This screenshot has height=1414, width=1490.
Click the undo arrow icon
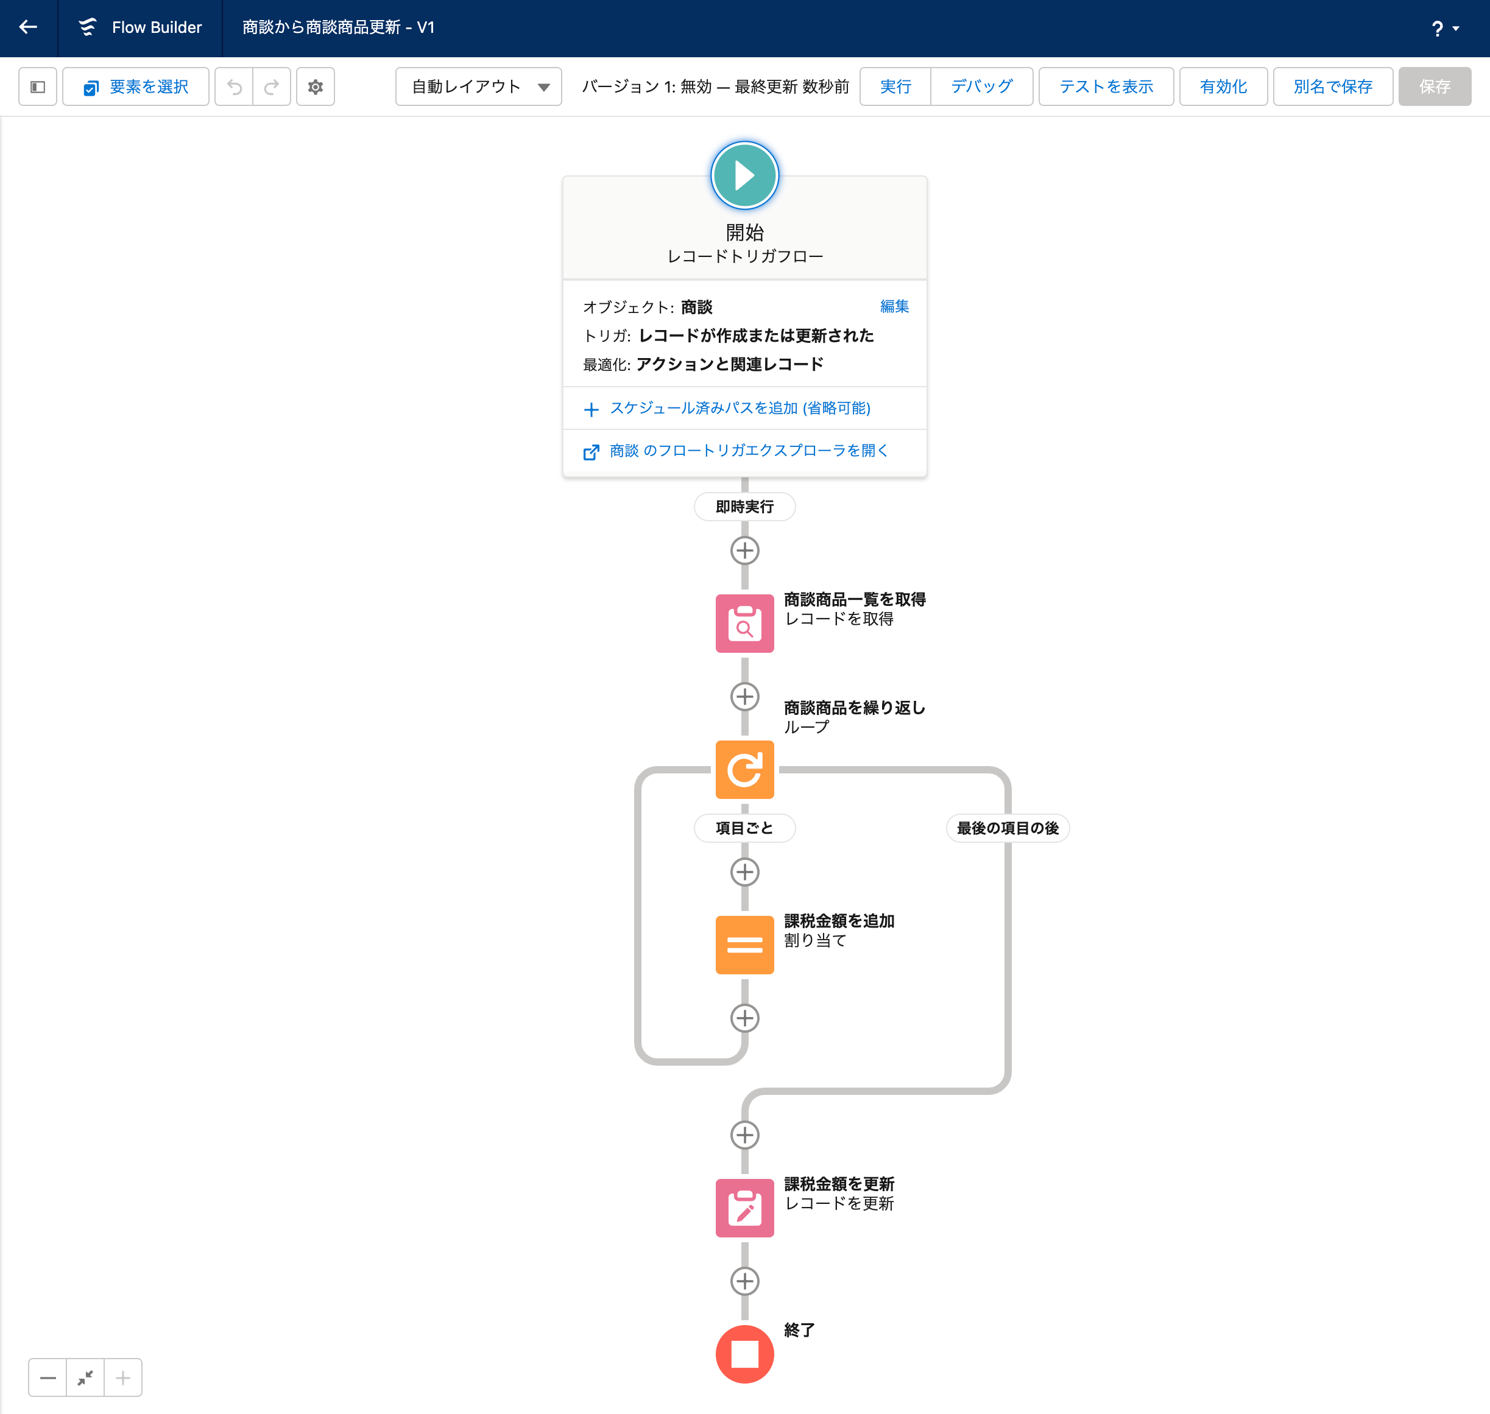[234, 86]
